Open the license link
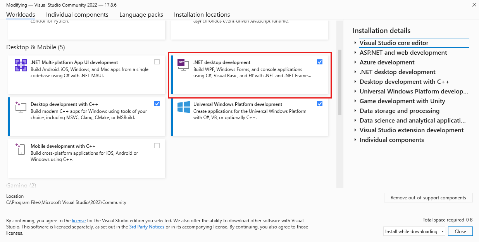This screenshot has width=479, height=242. (x=79, y=221)
